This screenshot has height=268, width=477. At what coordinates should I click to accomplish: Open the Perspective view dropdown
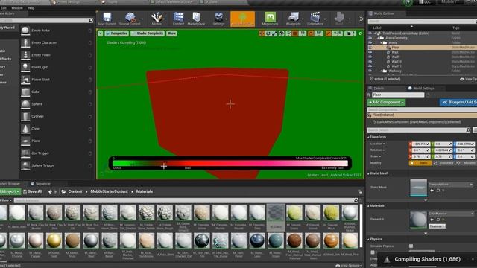[x=117, y=33]
